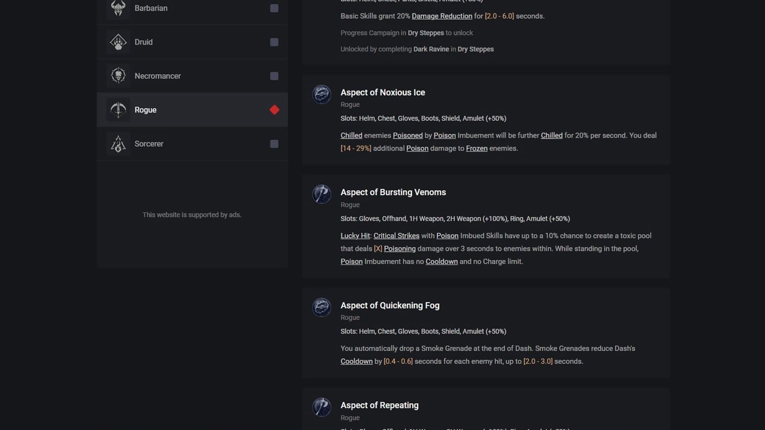Enable the Barbarian filter checkbox
Image resolution: width=765 pixels, height=430 pixels.
coord(274,8)
